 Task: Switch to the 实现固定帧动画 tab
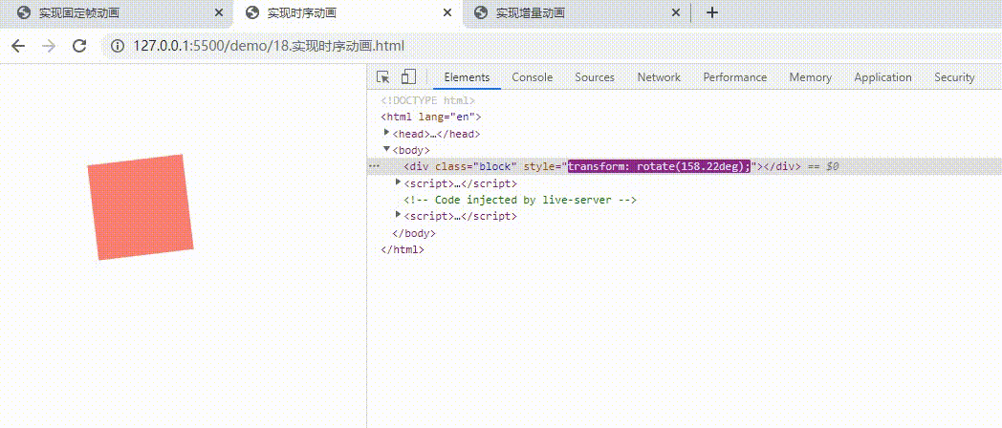[116, 12]
